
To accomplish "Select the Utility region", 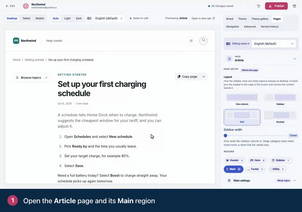I will (x=277, y=169).
